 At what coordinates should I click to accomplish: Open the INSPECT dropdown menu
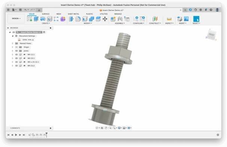pos(169,23)
